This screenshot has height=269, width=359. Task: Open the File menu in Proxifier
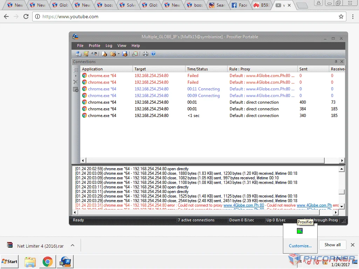(80, 46)
